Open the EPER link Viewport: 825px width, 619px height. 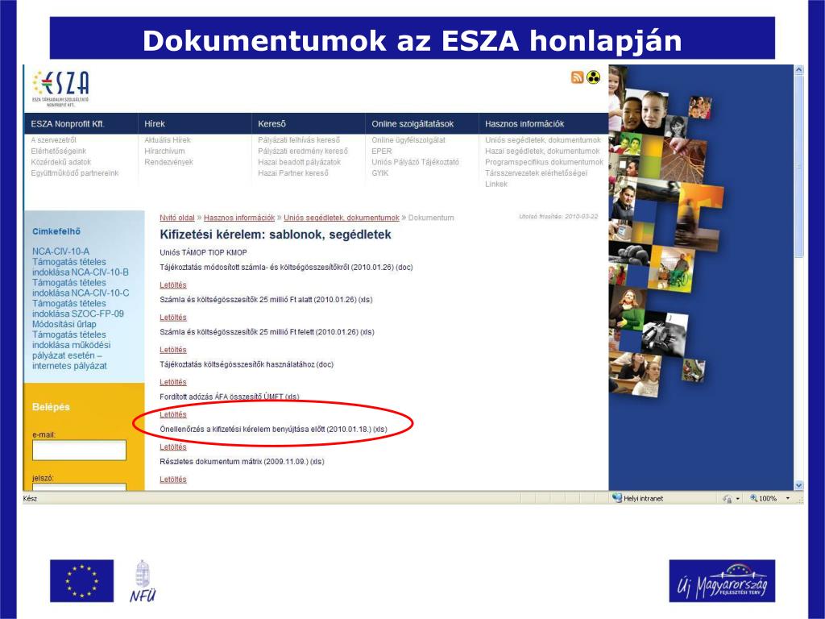pyautogui.click(x=382, y=151)
